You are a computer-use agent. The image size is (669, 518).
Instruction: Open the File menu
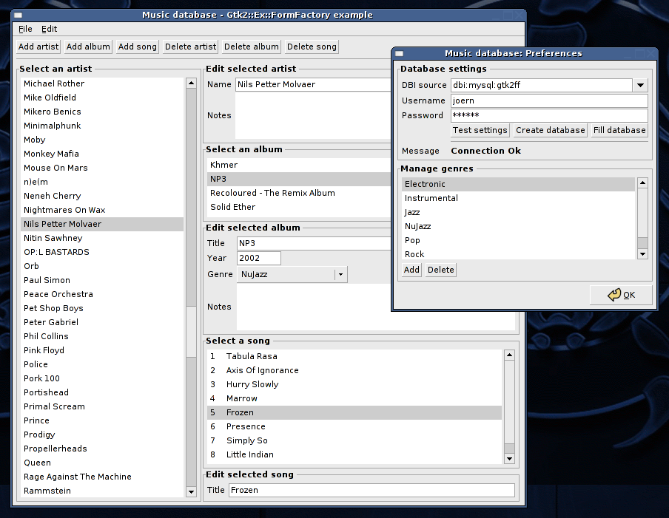coord(25,29)
